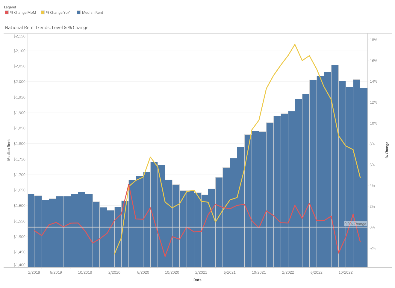Click the '0.0% Change' reference line label

(355, 224)
